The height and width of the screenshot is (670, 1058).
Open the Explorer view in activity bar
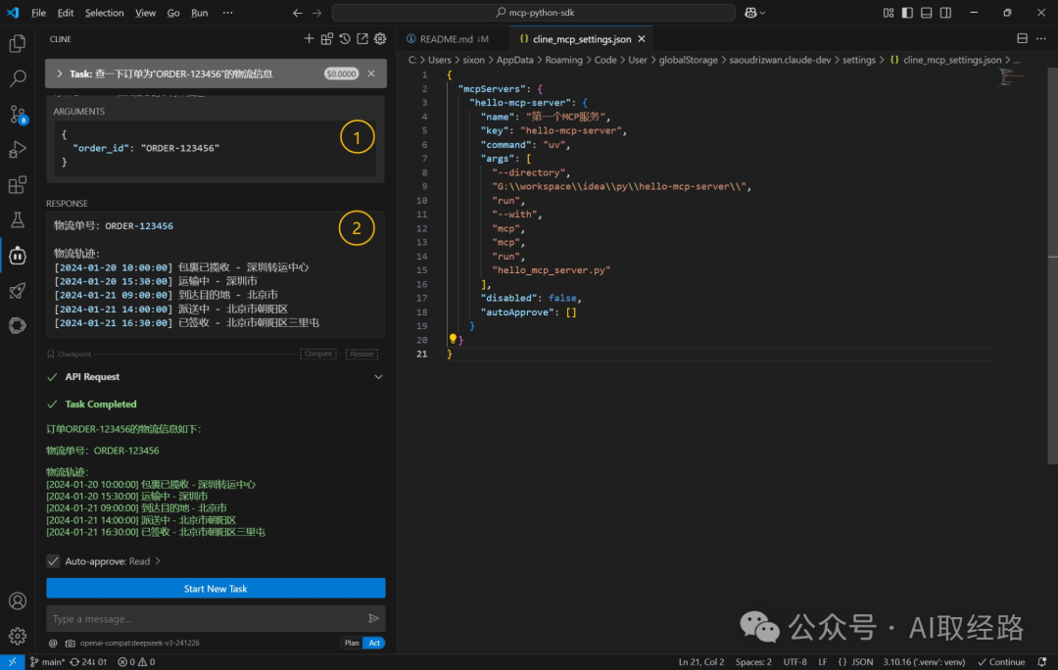click(18, 43)
